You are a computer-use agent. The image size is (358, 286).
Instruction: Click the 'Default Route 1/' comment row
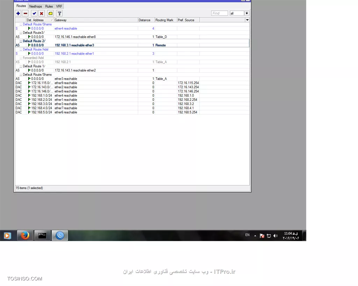pos(132,66)
